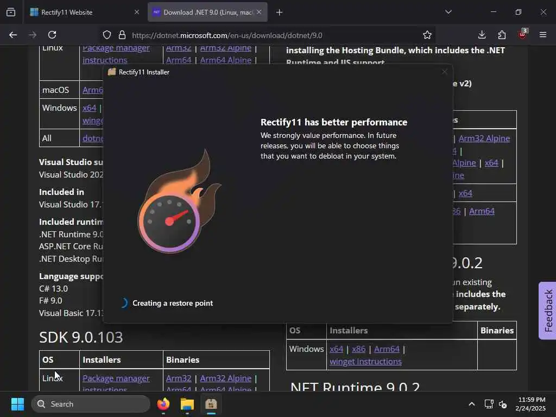This screenshot has height=417, width=556.
Task: Open the uBlock Origin extension icon
Action: click(x=522, y=34)
